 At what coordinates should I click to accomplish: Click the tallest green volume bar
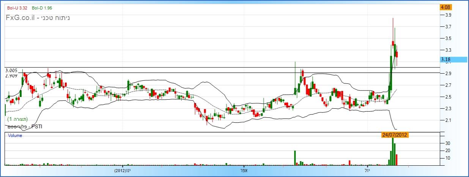[x=393, y=151]
